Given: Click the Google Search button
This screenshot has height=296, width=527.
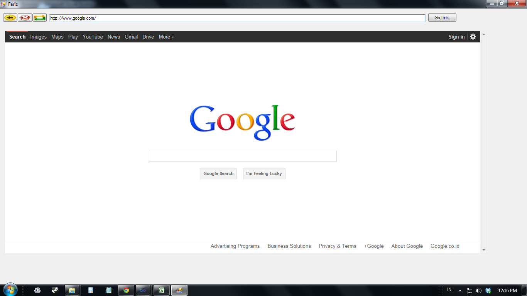Looking at the screenshot, I should tap(218, 173).
